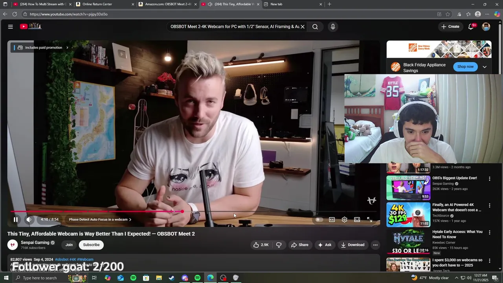Open the Hytale Early Access video thumbnail
Screen dimensions: 503x283
coord(408,242)
